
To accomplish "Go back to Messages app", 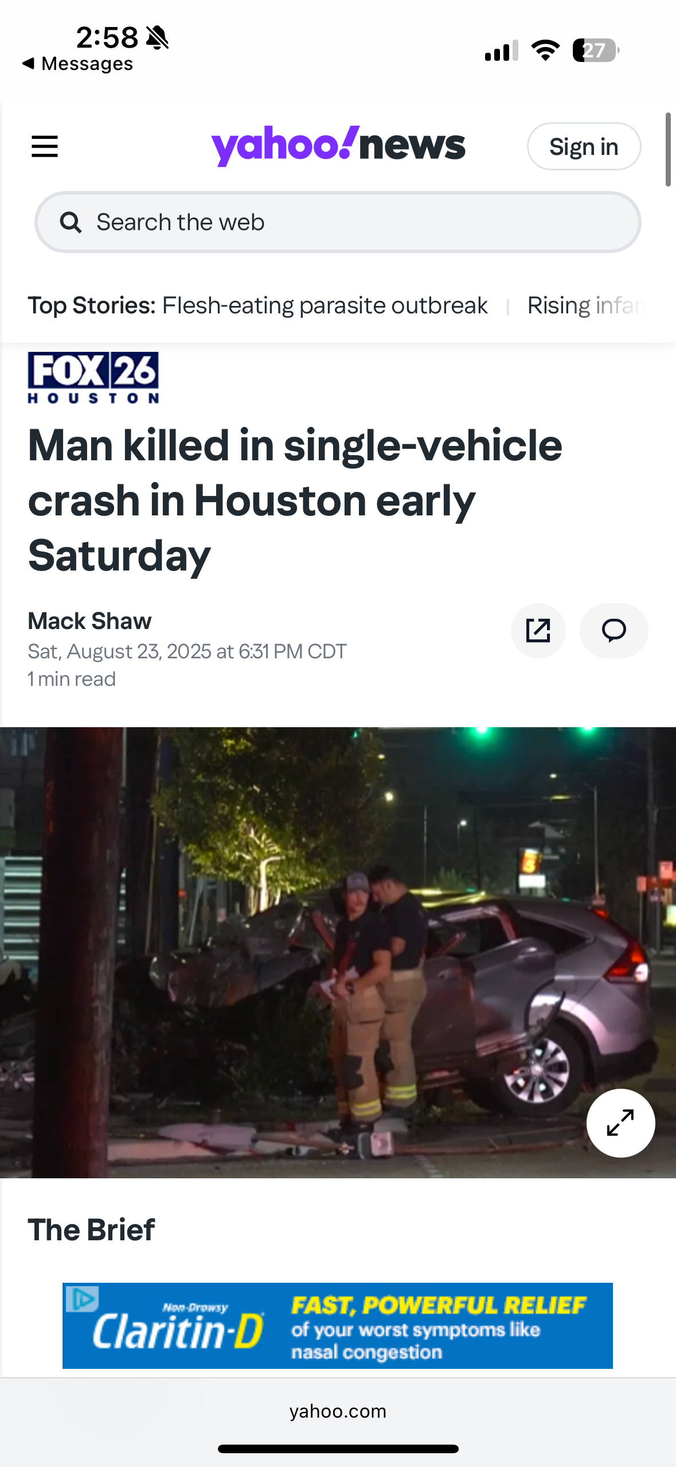I will click(x=77, y=64).
